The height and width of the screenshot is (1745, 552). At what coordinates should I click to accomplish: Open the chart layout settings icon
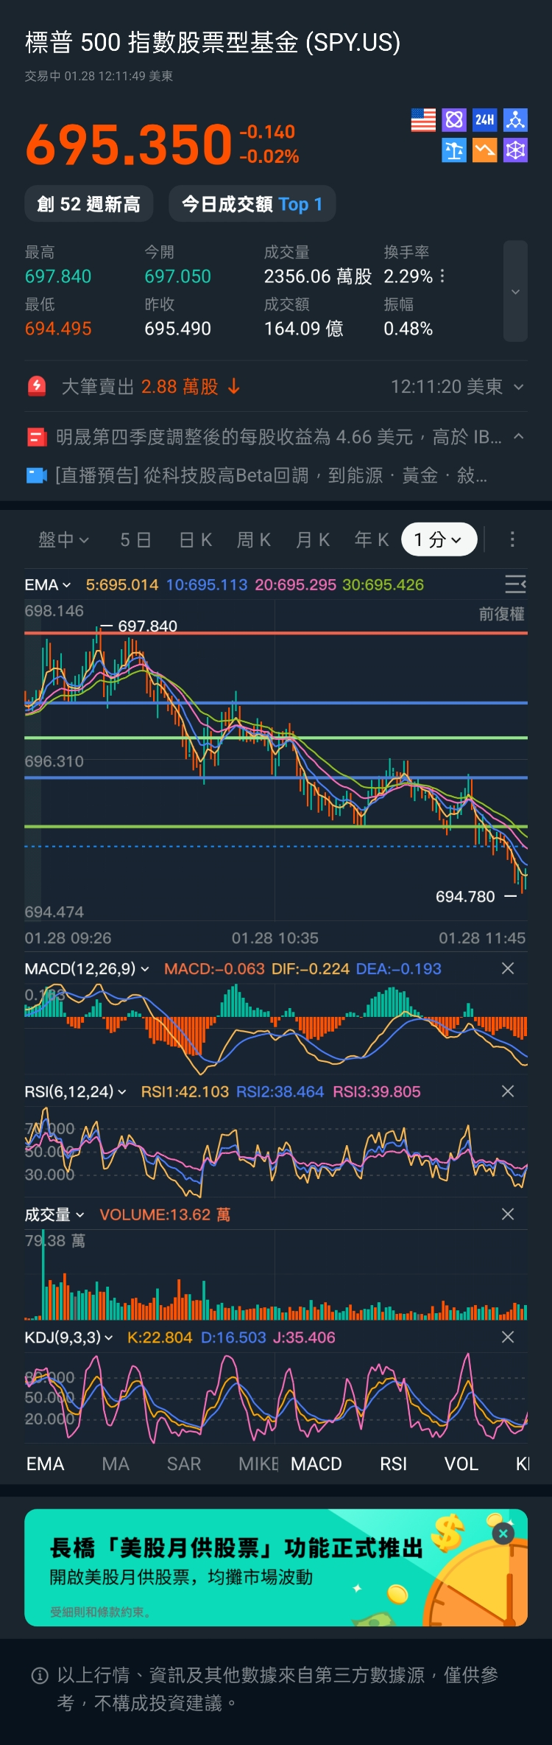click(x=515, y=584)
